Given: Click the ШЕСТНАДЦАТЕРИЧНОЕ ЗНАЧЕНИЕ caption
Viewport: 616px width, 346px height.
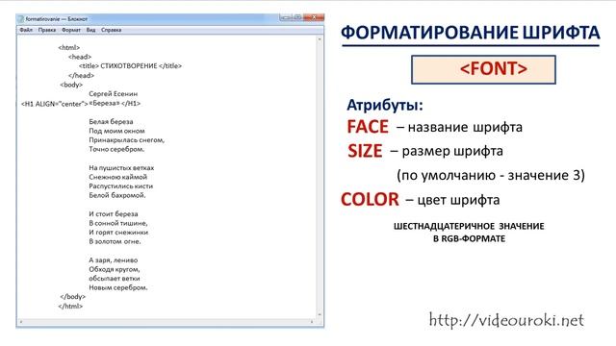Looking at the screenshot, I should (x=469, y=227).
